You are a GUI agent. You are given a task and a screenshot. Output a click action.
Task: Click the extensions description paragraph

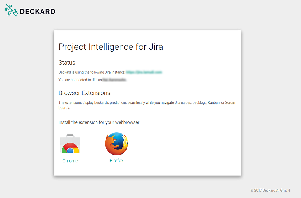147,105
